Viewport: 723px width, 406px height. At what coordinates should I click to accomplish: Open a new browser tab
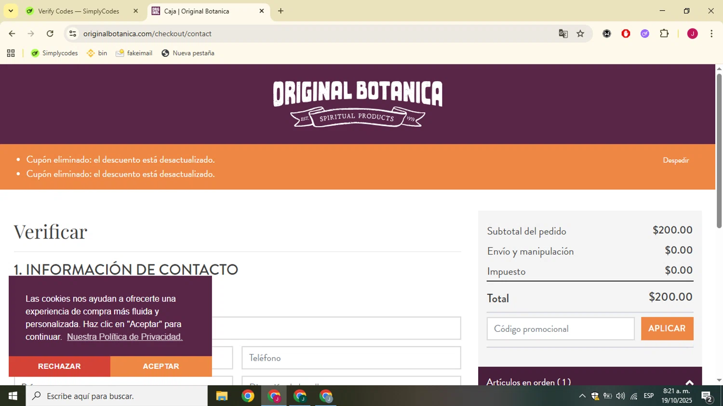[281, 11]
